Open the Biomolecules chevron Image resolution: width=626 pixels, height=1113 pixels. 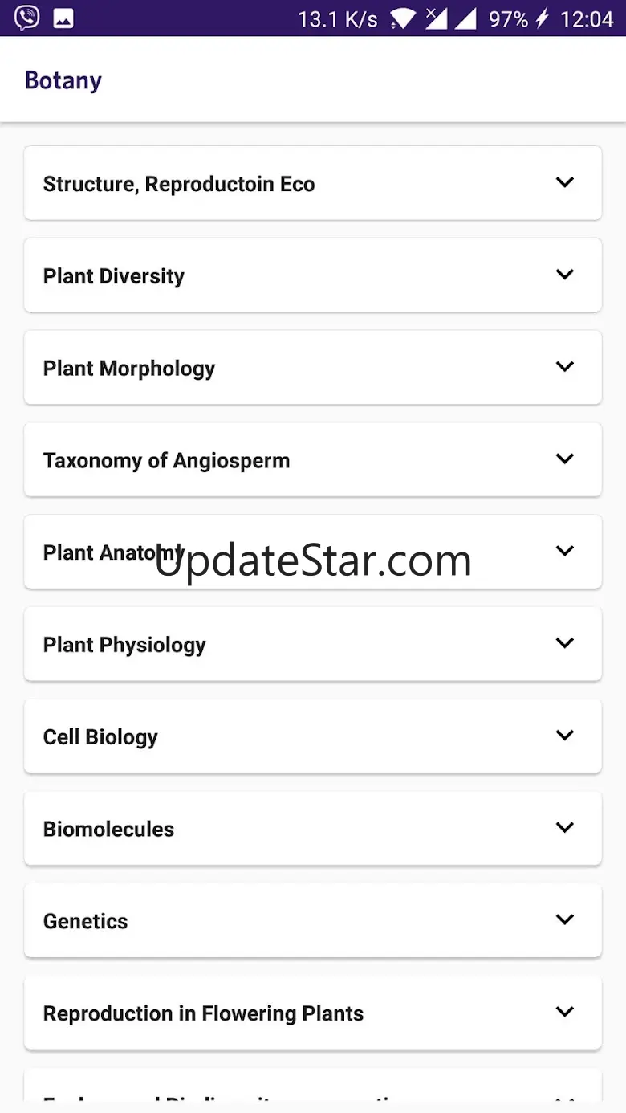565,828
